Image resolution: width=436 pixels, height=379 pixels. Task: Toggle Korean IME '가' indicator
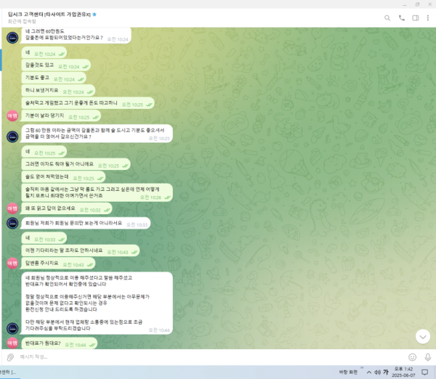tap(386, 372)
